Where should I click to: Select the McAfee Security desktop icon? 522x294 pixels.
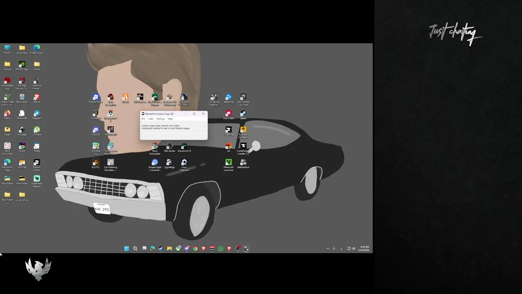pos(22,84)
